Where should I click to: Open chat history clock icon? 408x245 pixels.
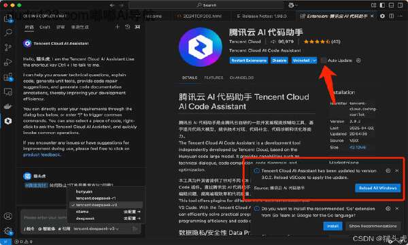click(x=128, y=27)
